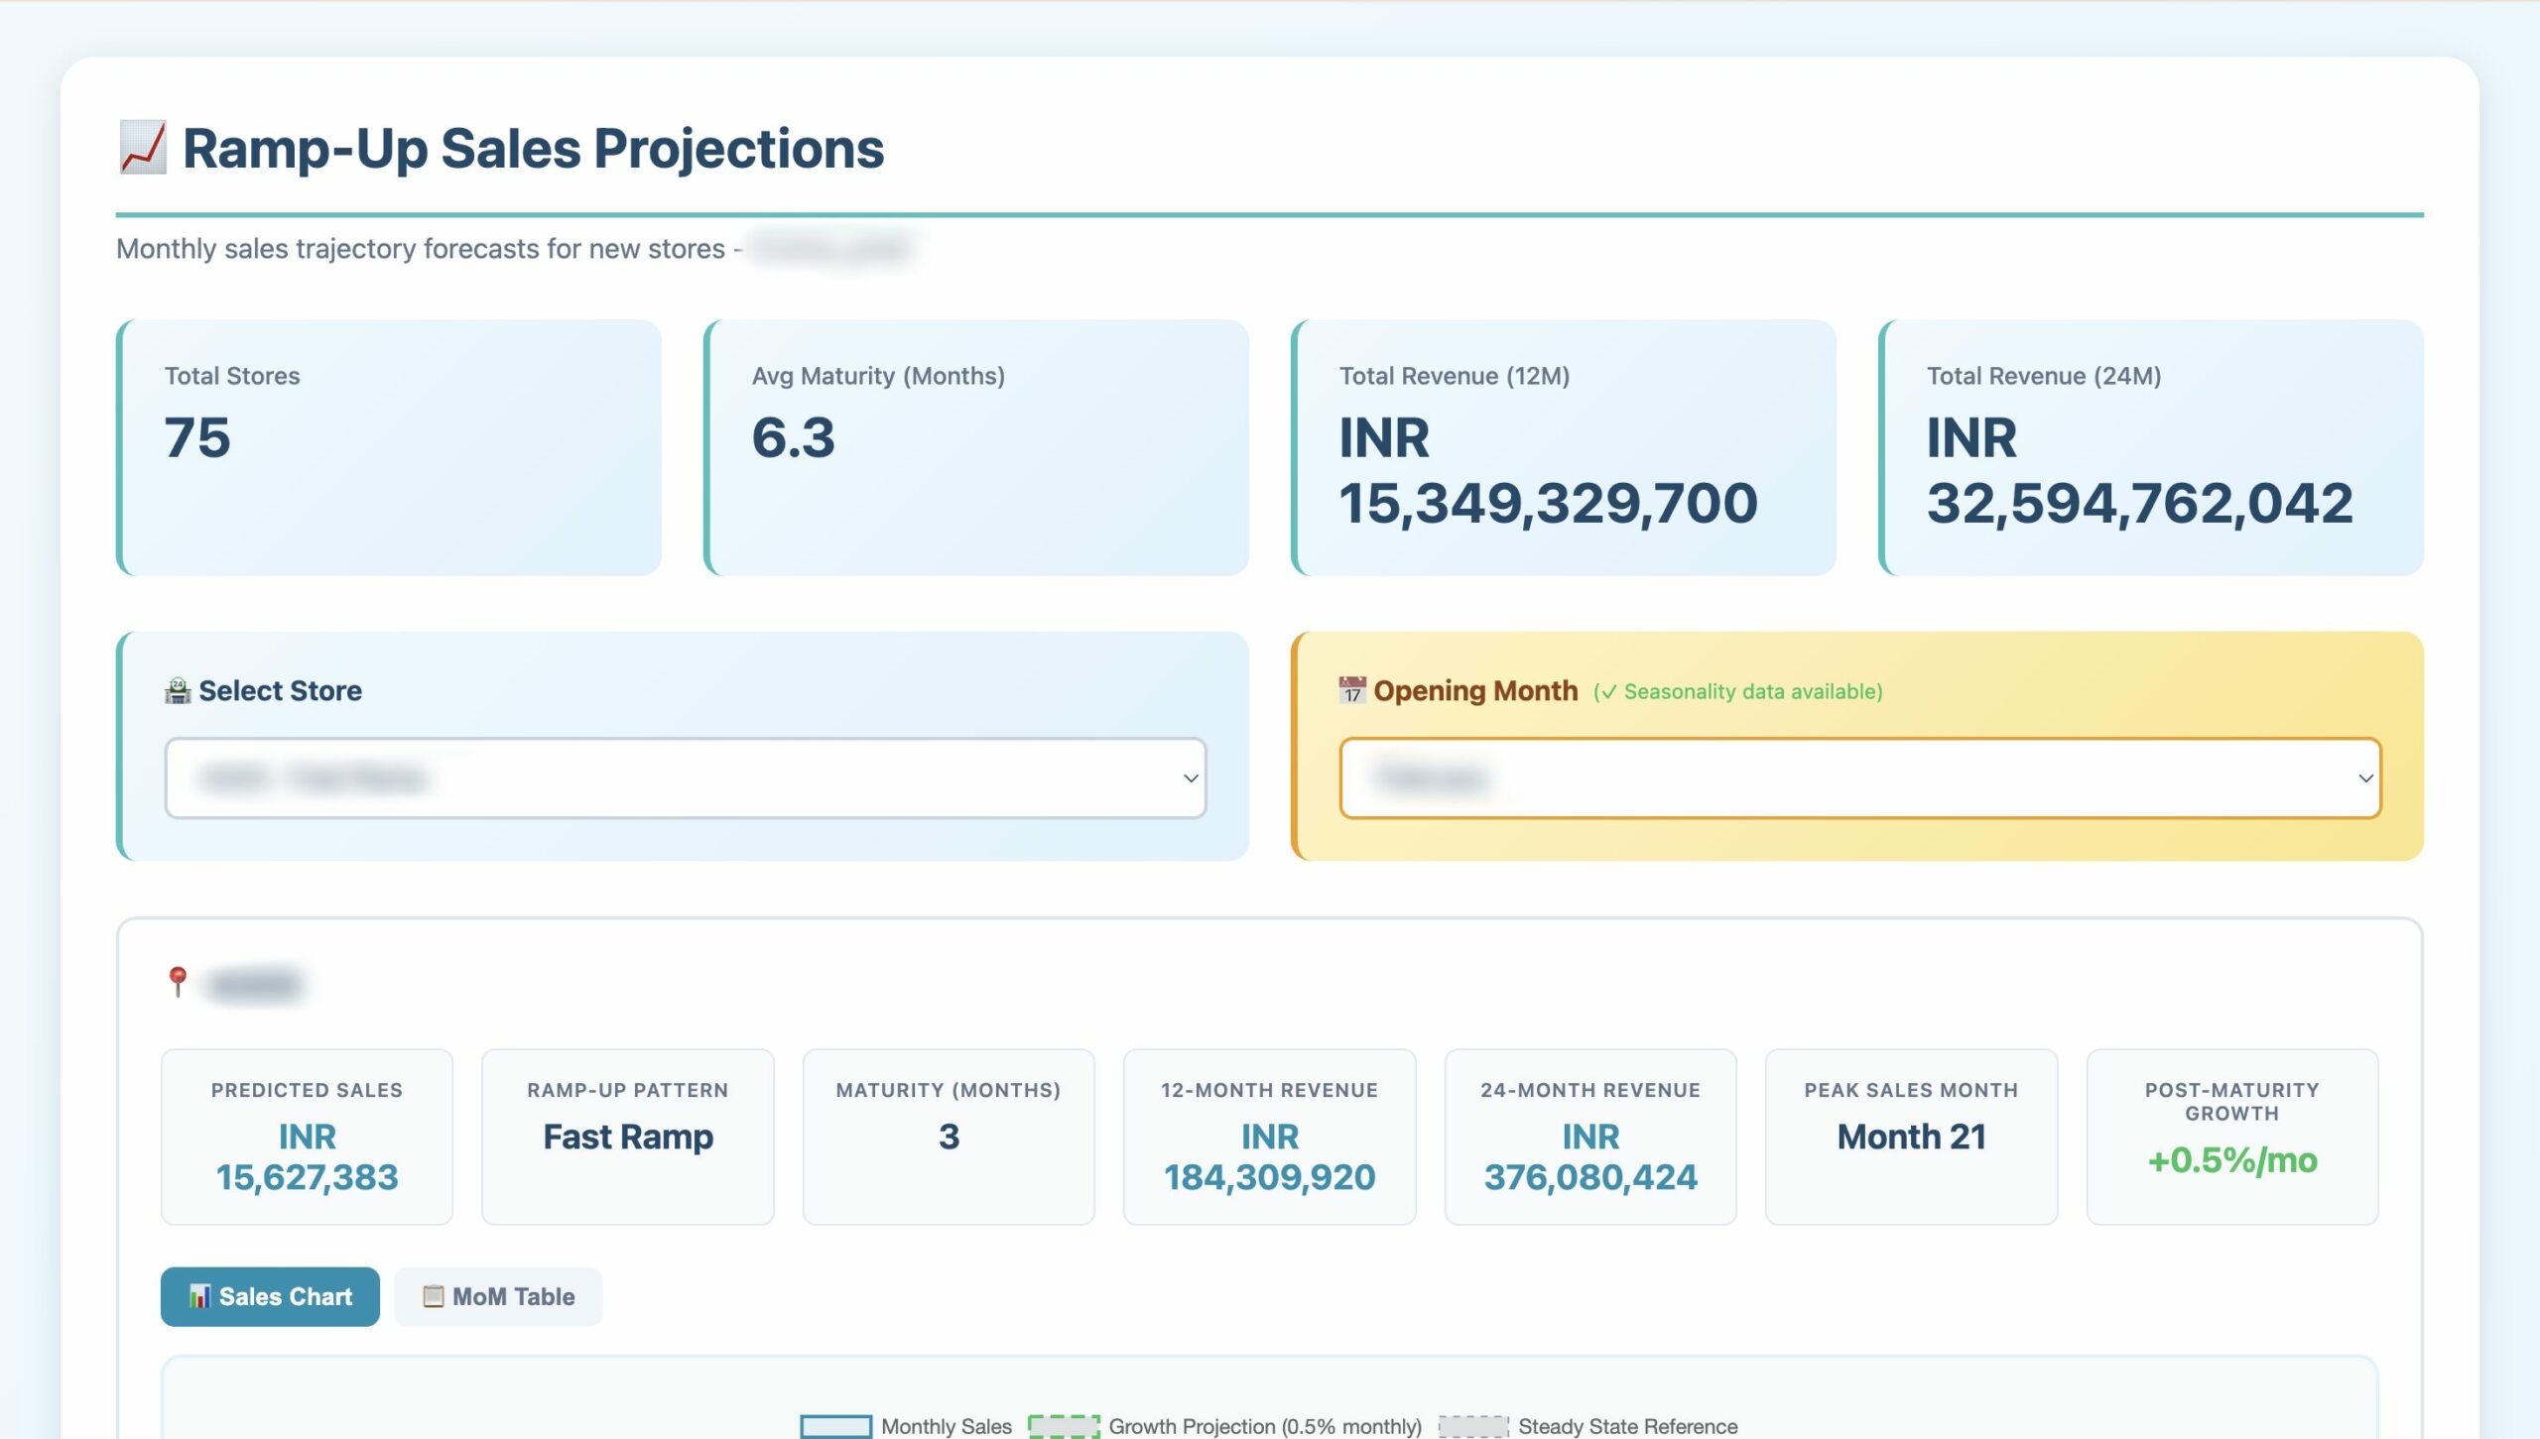Toggle the Steady State Reference legend swatch
The height and width of the screenshot is (1439, 2540).
(1473, 1426)
